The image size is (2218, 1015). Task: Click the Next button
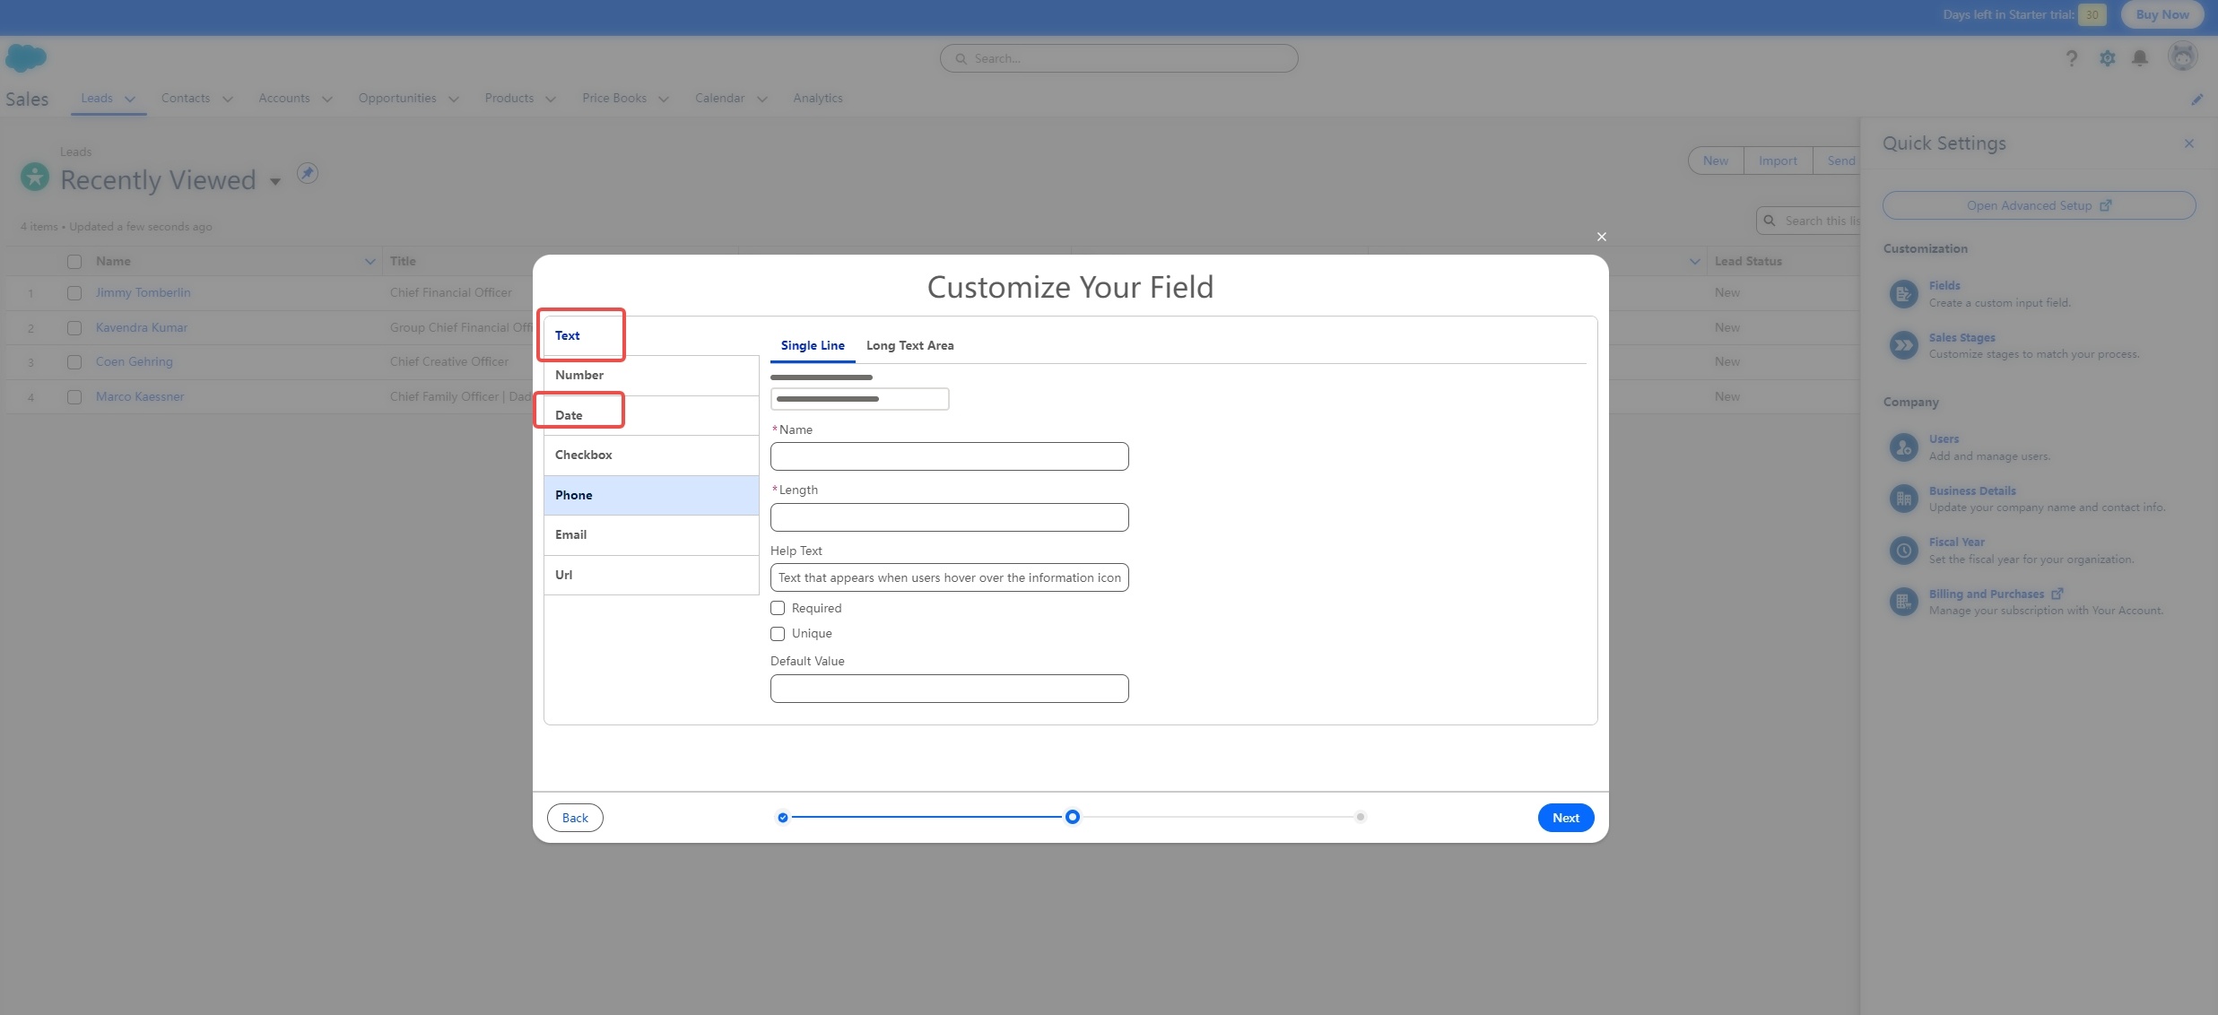[1566, 818]
